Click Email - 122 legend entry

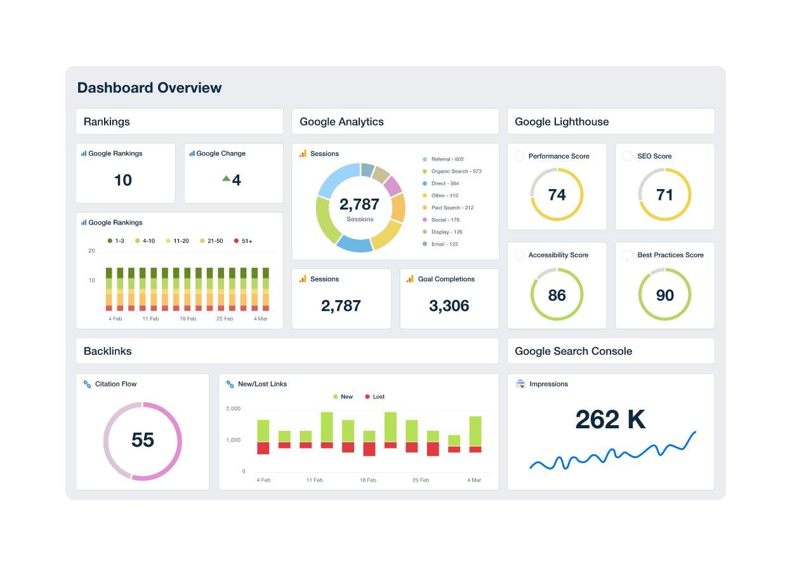(440, 244)
